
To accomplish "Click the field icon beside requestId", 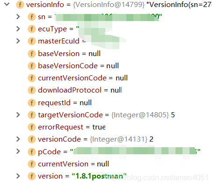I will (32, 103).
